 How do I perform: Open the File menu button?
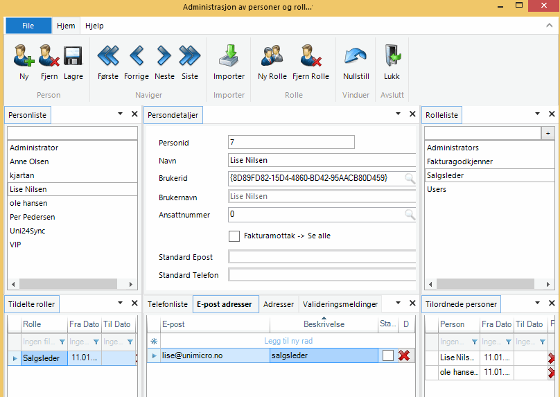[28, 26]
